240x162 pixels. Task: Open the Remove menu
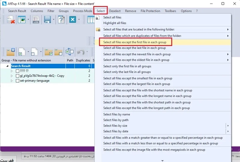click(x=130, y=11)
